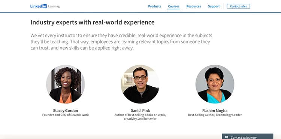This screenshot has height=139, width=281.
Task: Click 'Founder and CEO of Rework Work' text
Action: (66, 115)
